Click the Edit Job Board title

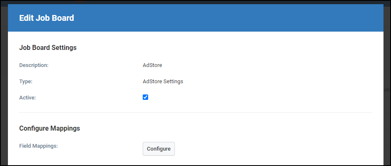coord(47,18)
